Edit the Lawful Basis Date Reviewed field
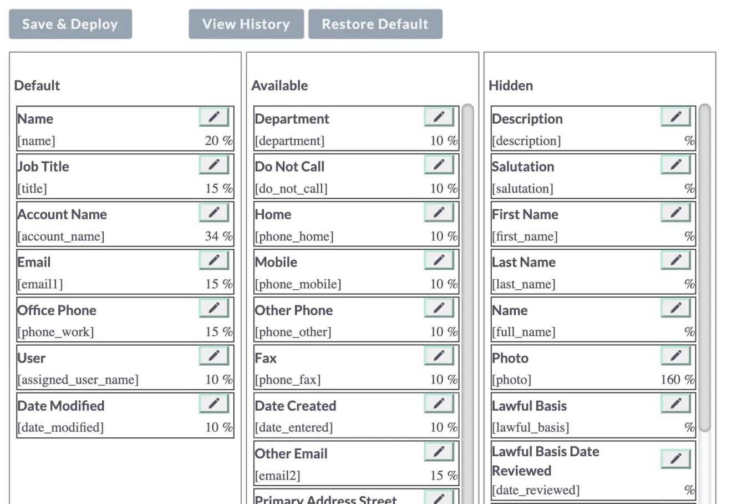This screenshot has width=732, height=504. coord(675,459)
